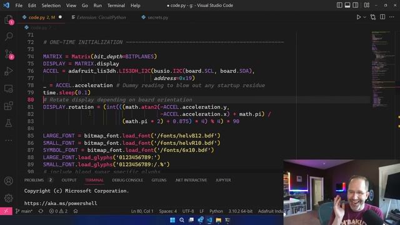Open the Customize Layout icon
400x225 pixels.
coord(367,5)
